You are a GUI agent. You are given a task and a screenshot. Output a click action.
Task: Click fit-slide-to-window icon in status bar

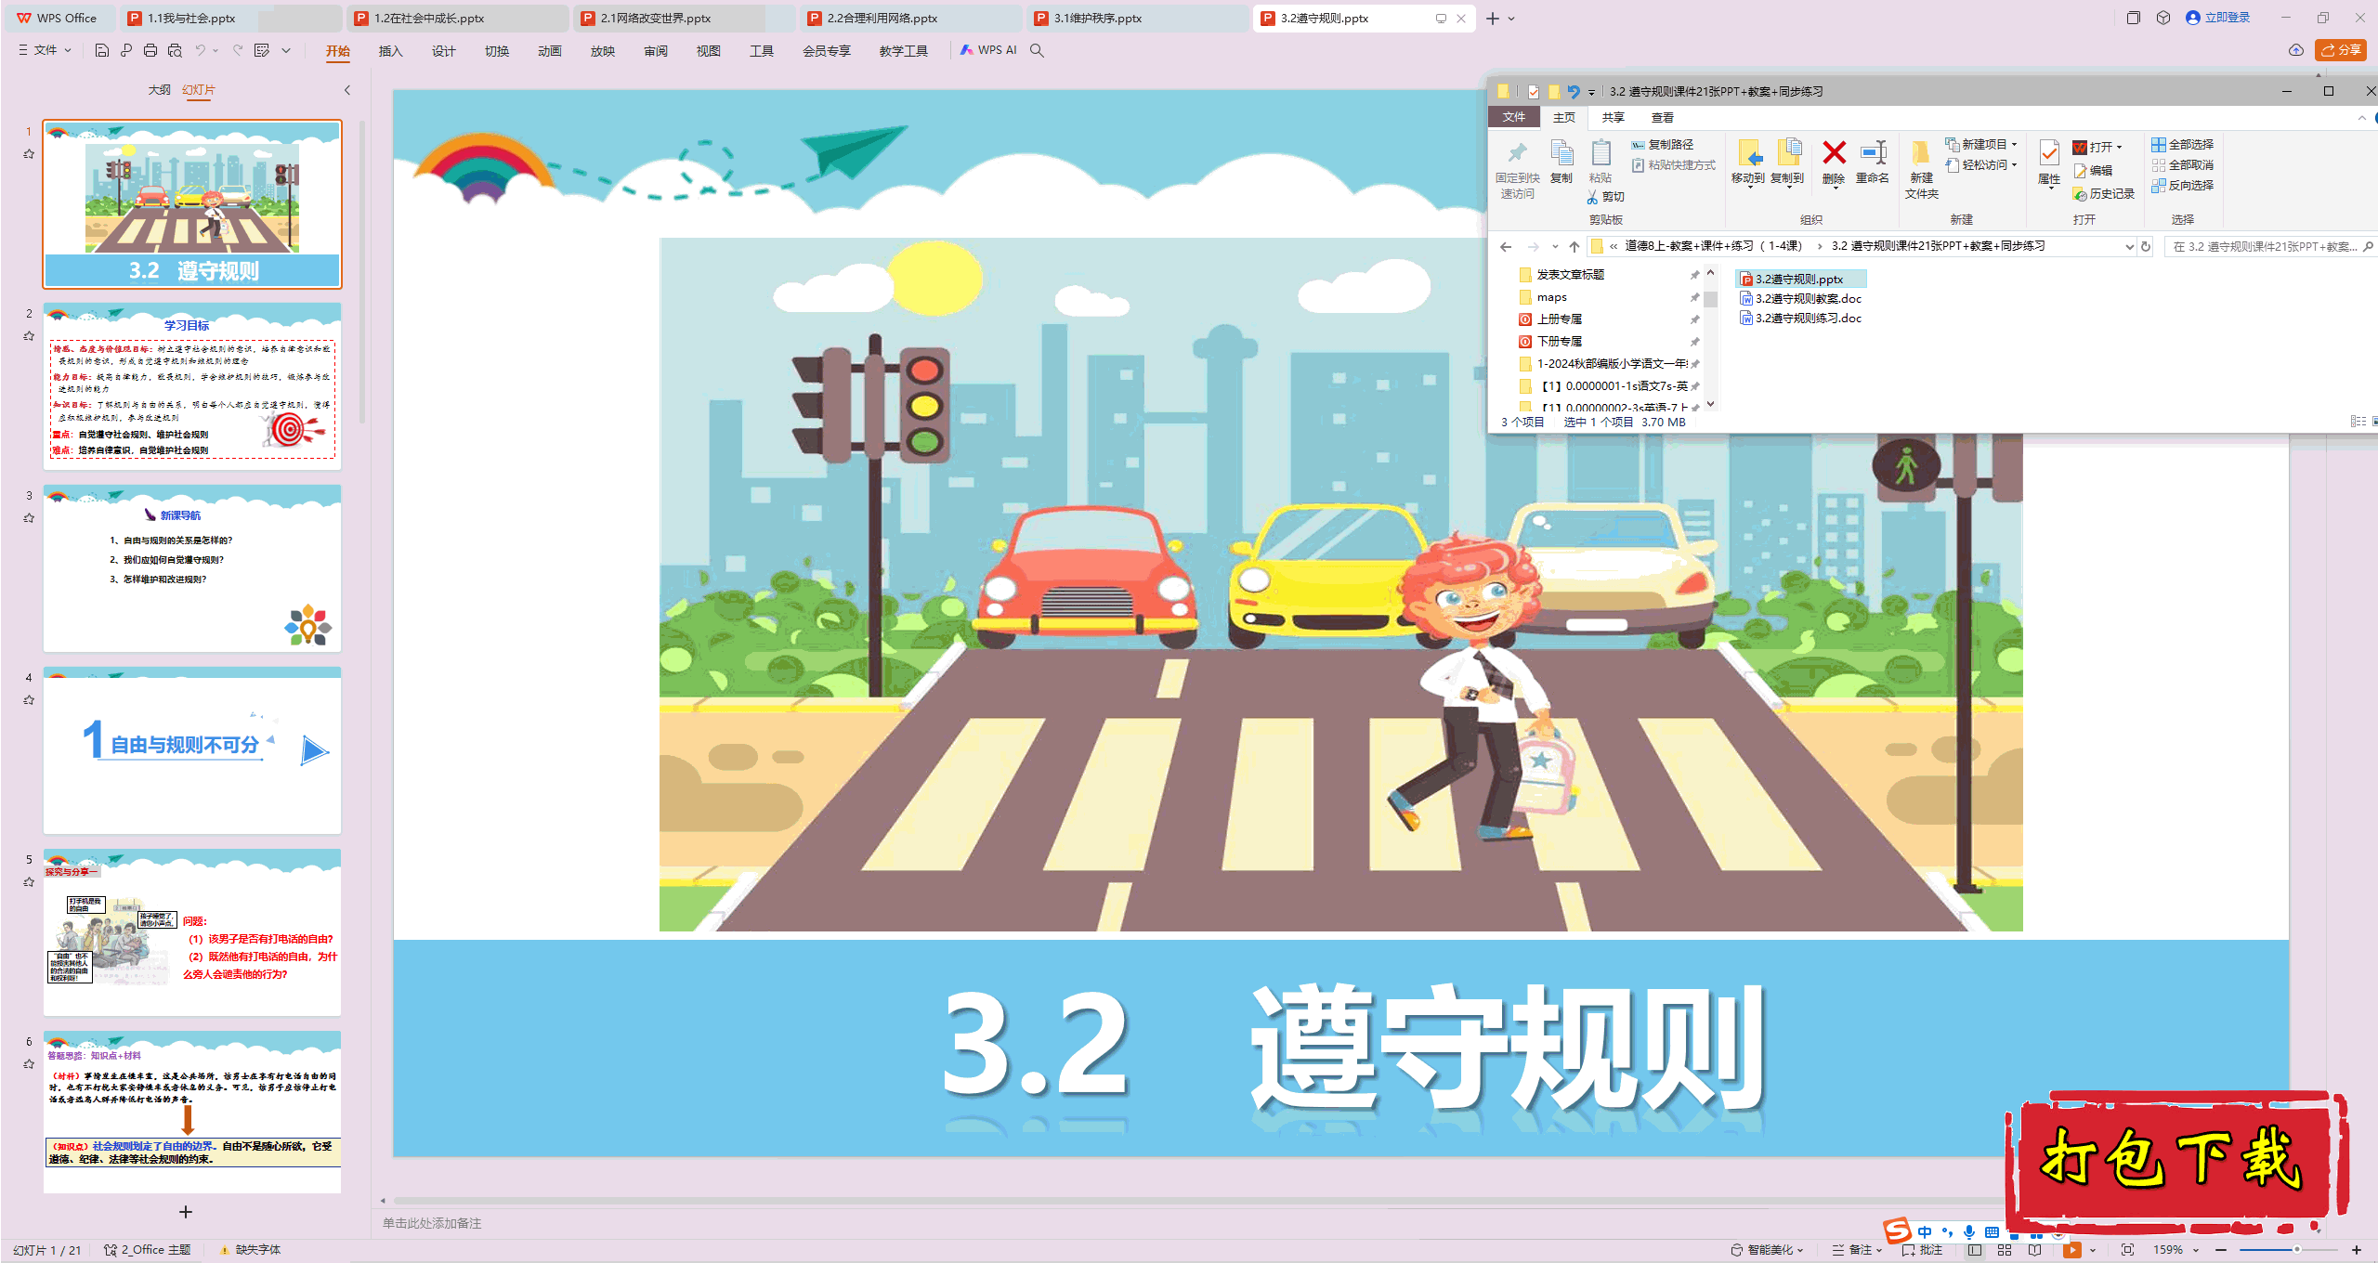coord(2128,1250)
